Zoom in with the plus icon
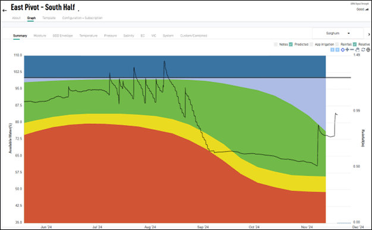The width and height of the screenshot is (372, 230). click(x=347, y=49)
